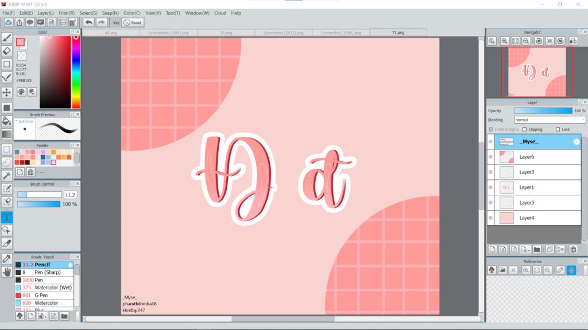
Task: Toggle Layer1 visibility
Action: (490, 187)
